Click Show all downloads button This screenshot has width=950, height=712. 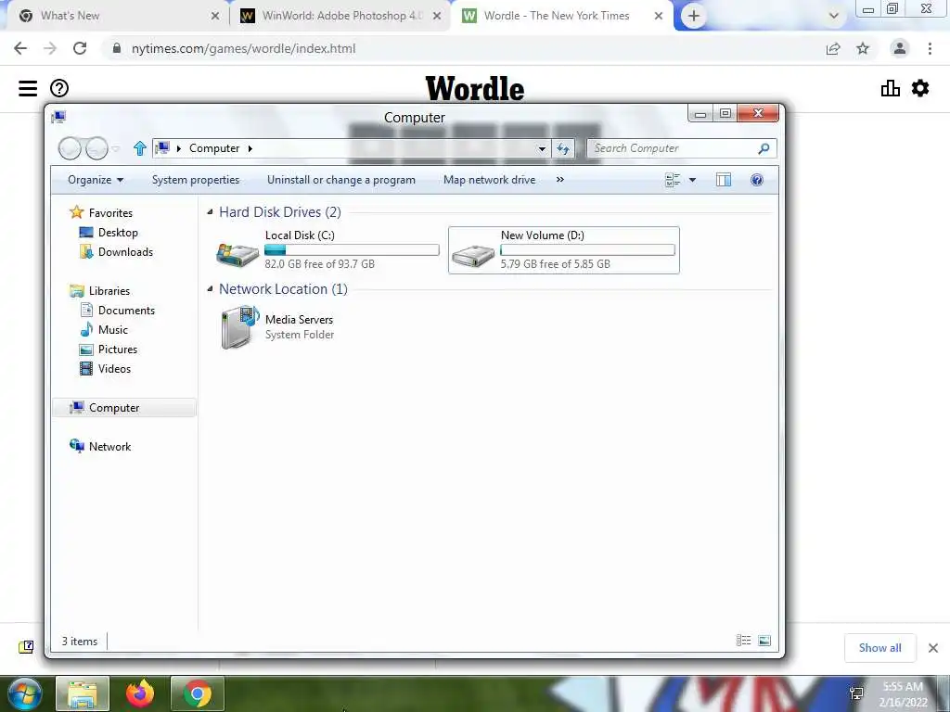(879, 648)
